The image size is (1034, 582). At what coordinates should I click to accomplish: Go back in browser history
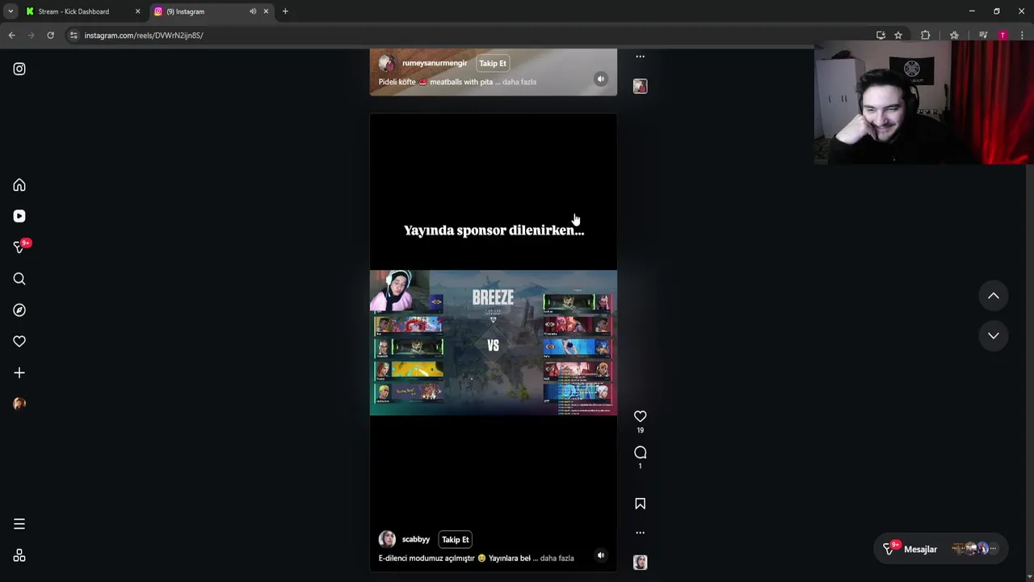click(12, 36)
